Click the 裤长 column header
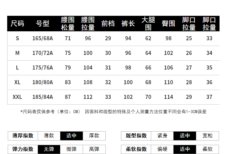This screenshot has width=227, height=154. point(128,24)
